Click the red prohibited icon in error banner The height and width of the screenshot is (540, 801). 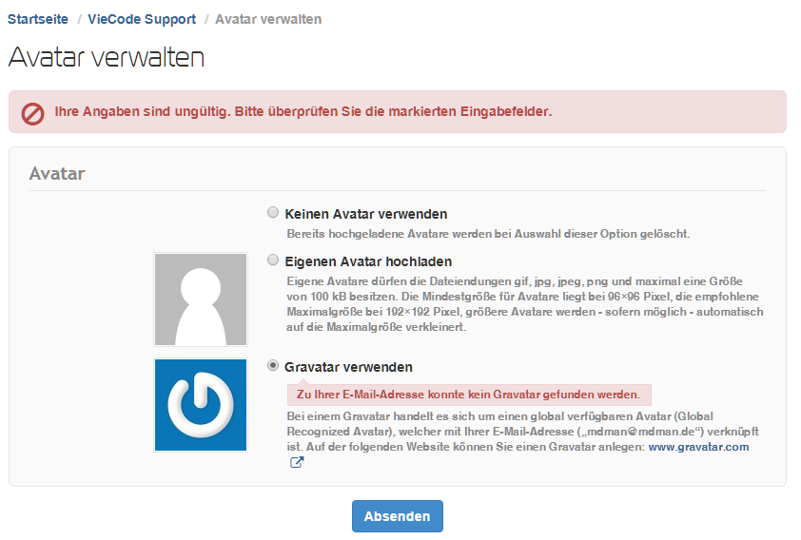pos(32,113)
